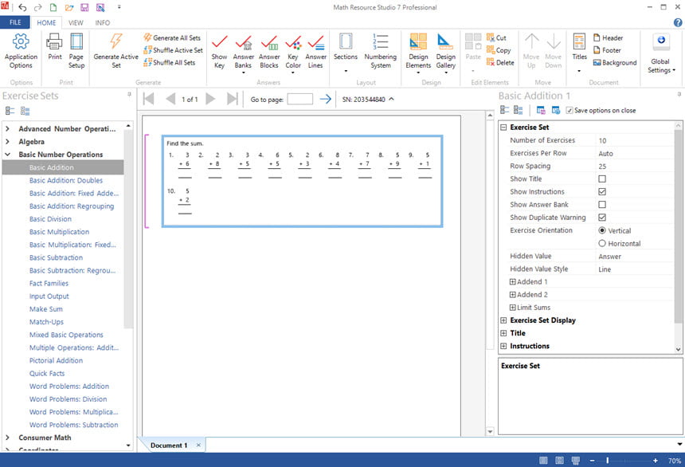Screen dimensions: 685x467
Task: Select Horizontal orientation
Action: [602, 243]
